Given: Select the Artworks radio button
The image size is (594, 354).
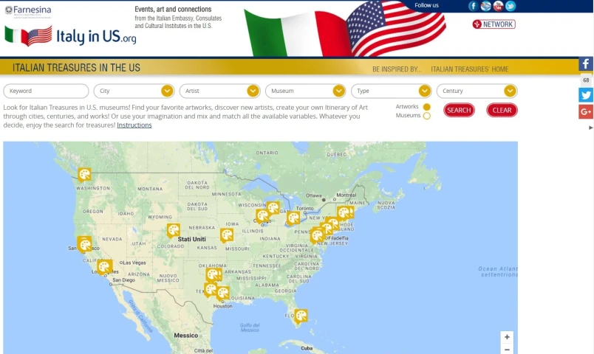Looking at the screenshot, I should (426, 107).
